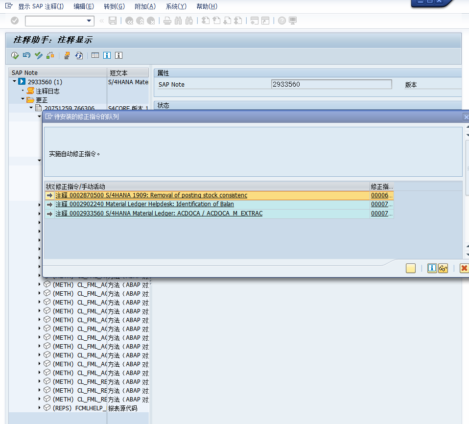The height and width of the screenshot is (424, 469).
Task: Click the SAP Note column header
Action: click(58, 73)
